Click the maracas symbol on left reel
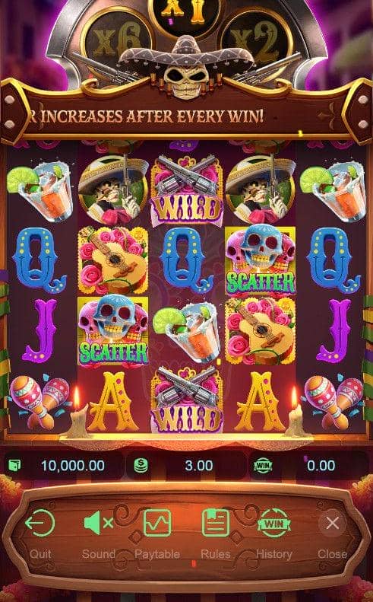The image size is (373, 602). coord(40,401)
